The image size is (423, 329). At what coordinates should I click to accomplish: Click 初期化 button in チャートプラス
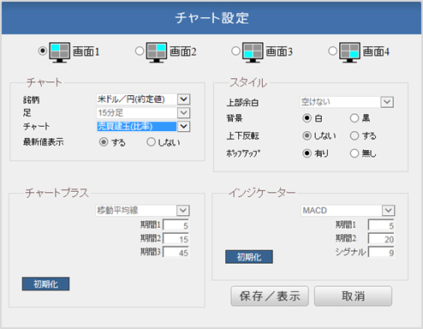[45, 284]
